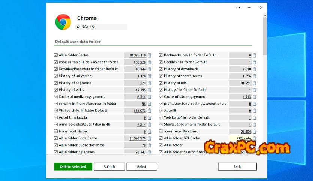Click trash icon for History of search terms

point(255,76)
